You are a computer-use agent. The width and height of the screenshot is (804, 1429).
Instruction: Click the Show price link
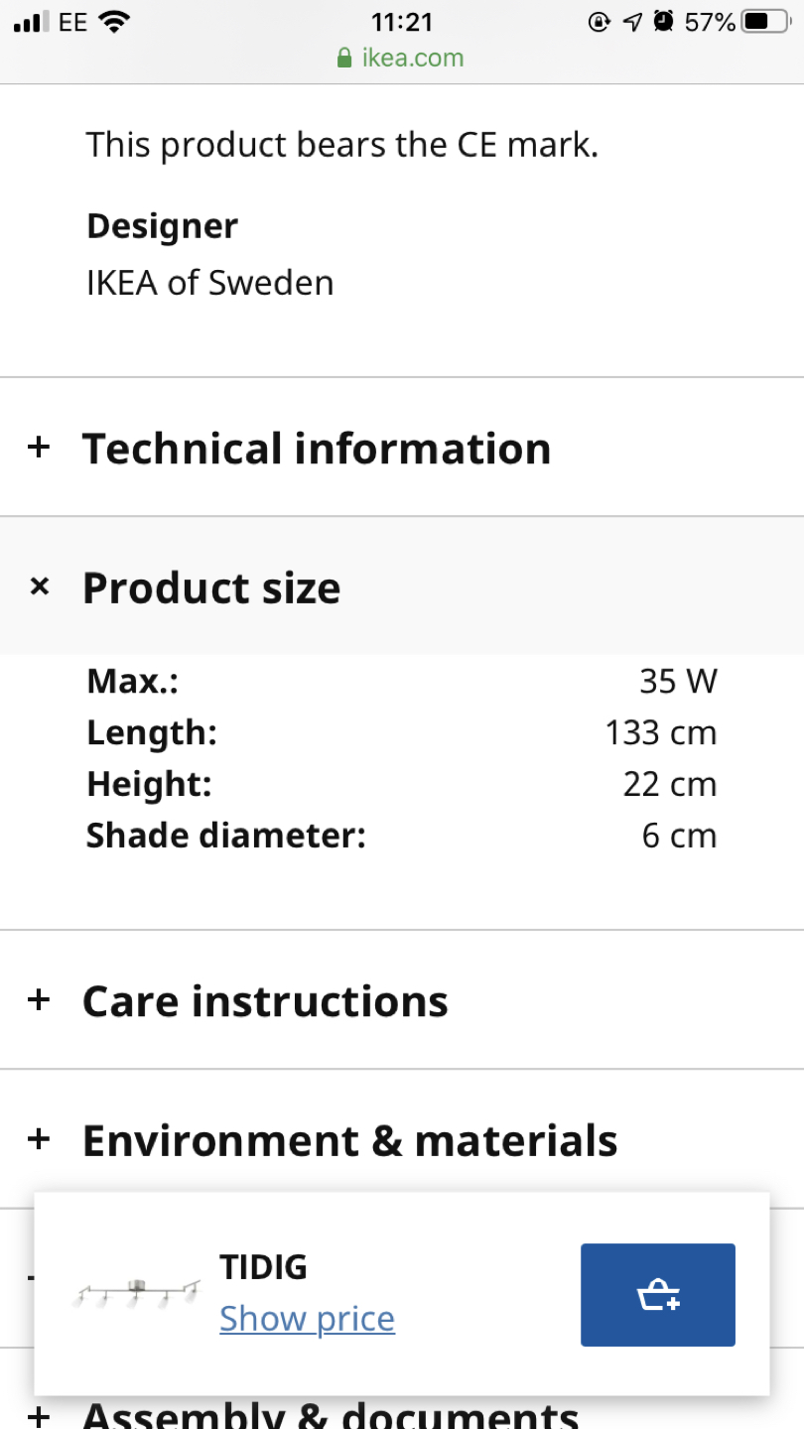coord(307,1319)
